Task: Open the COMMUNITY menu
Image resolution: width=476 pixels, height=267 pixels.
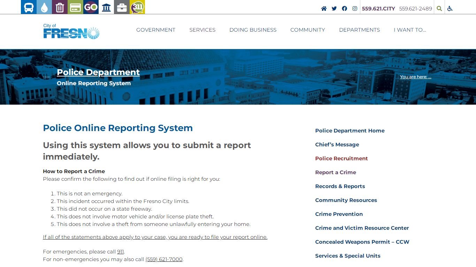Action: click(308, 30)
